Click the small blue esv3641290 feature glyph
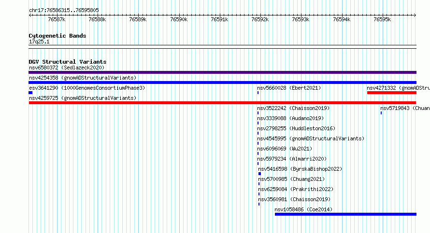The width and height of the screenshot is (430, 233). 30,93
